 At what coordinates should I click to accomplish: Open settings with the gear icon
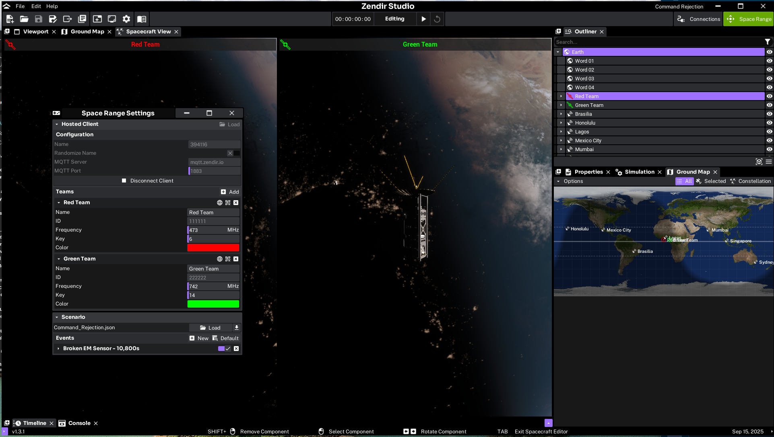[x=126, y=19]
